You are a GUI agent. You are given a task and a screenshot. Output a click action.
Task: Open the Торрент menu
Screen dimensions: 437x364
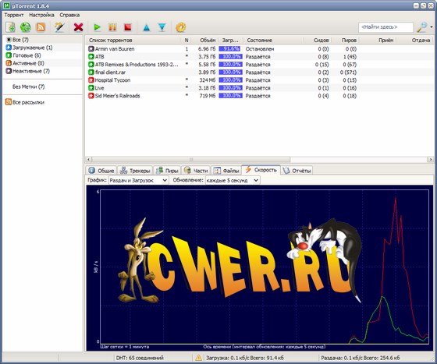pyautogui.click(x=14, y=15)
